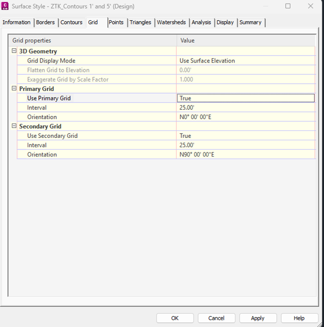Click the OK button
The width and height of the screenshot is (324, 327).
(x=175, y=318)
